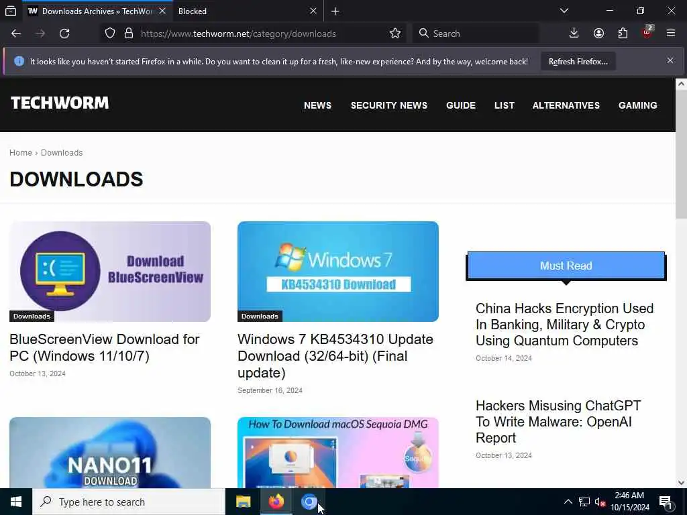Go back to the previous page

(x=16, y=34)
